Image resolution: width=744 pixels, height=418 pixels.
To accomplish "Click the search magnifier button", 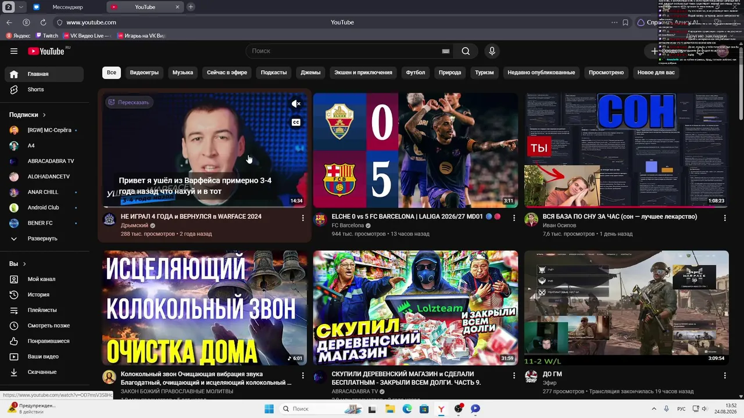I will (466, 51).
